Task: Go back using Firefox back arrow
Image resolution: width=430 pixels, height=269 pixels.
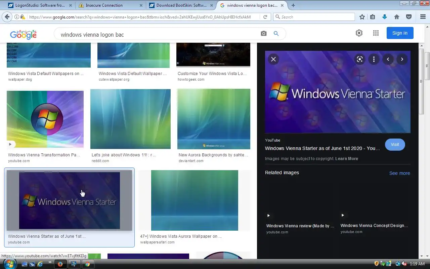Action: pos(7,17)
